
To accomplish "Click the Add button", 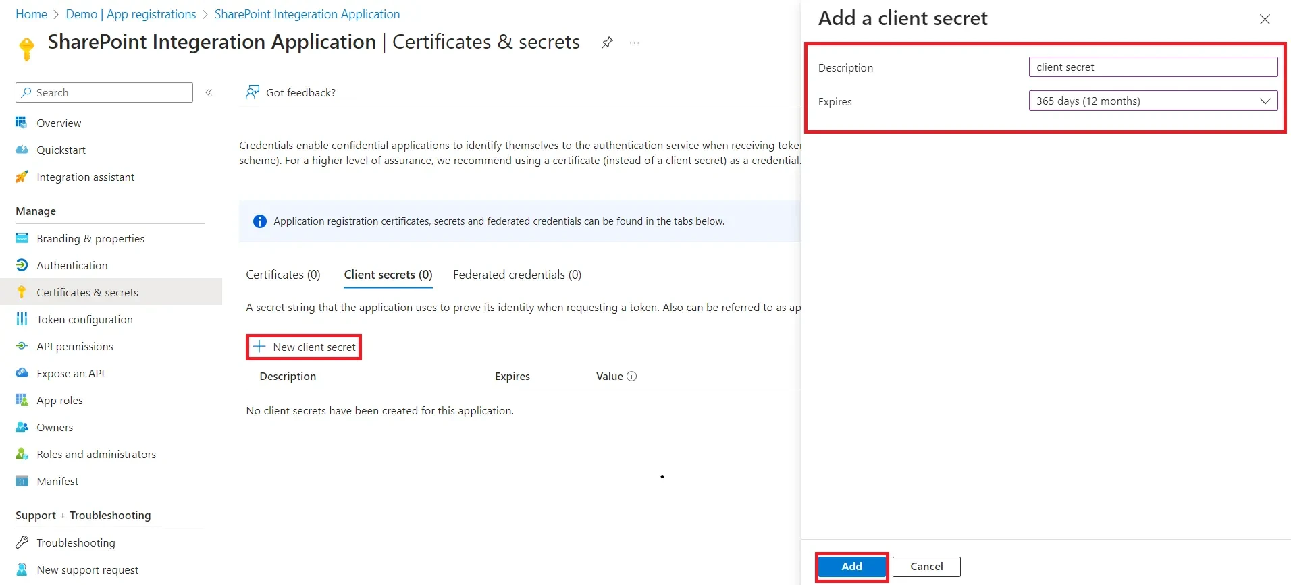I will [851, 567].
